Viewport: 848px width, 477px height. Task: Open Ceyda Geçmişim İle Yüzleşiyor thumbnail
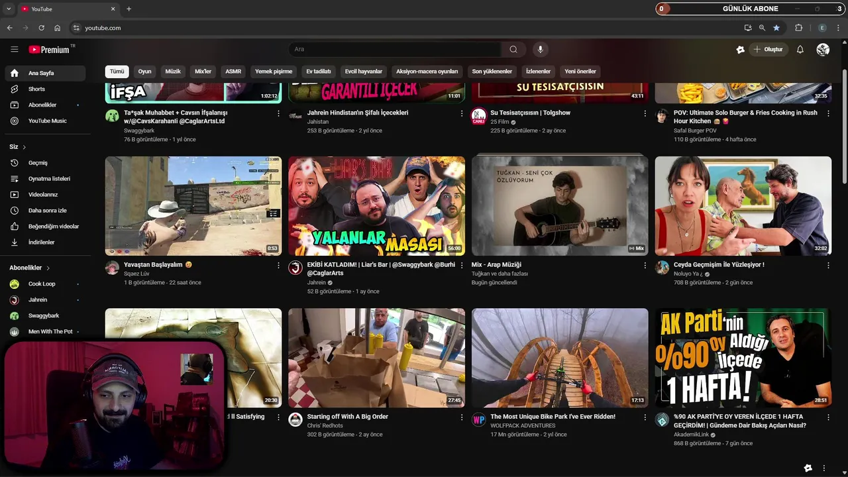point(743,206)
